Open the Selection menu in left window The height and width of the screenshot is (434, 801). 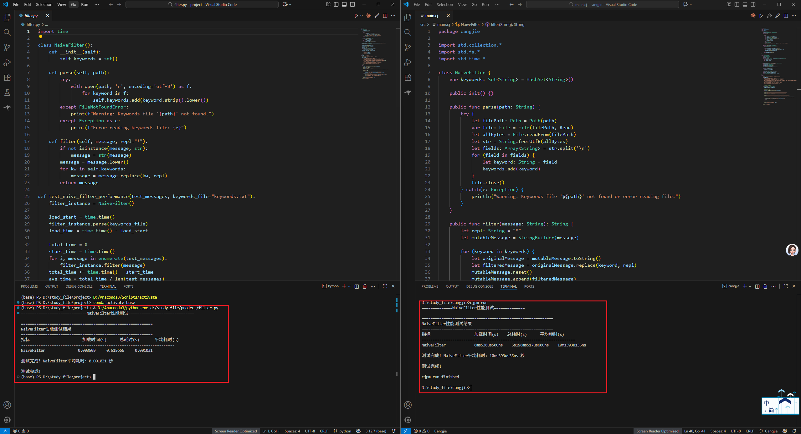click(44, 4)
